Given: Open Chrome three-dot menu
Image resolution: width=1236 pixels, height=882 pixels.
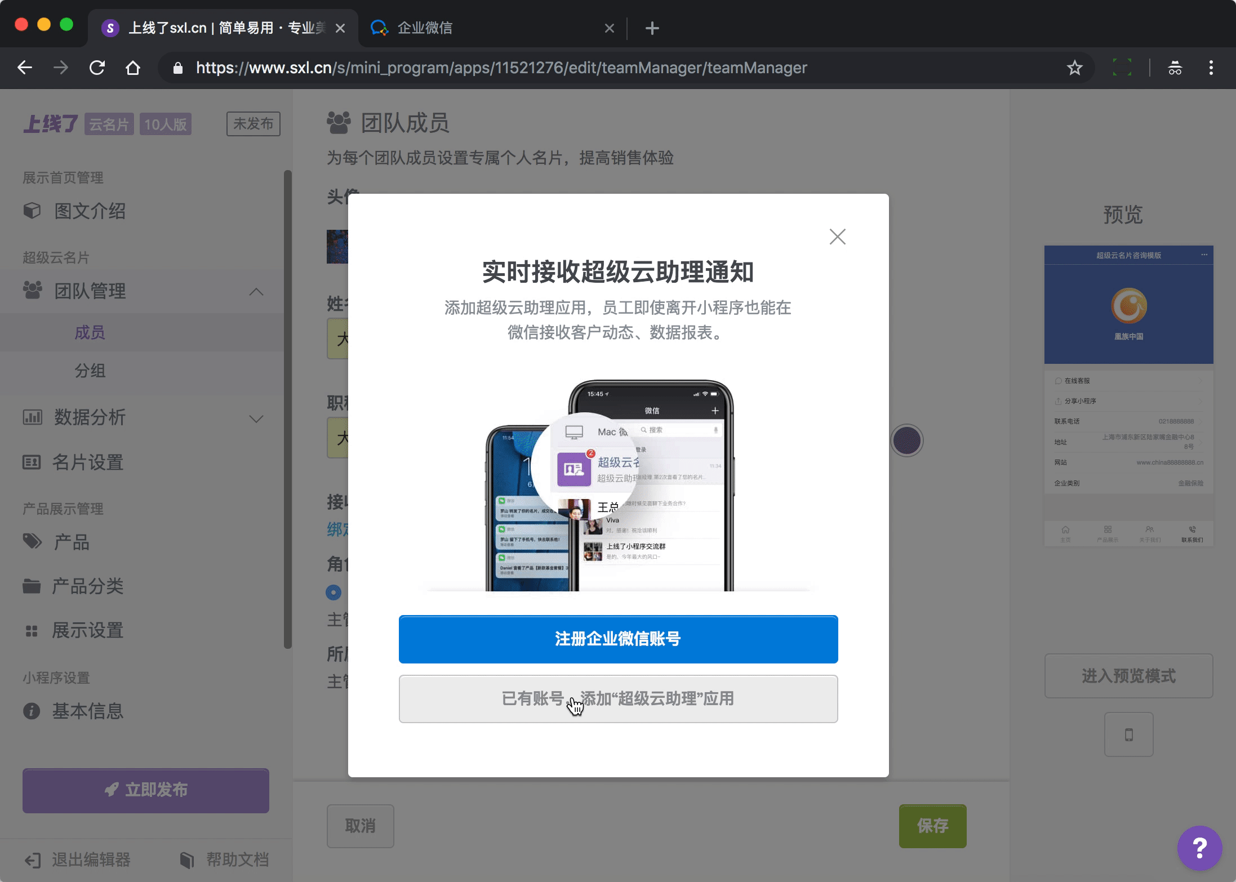Looking at the screenshot, I should (x=1211, y=68).
